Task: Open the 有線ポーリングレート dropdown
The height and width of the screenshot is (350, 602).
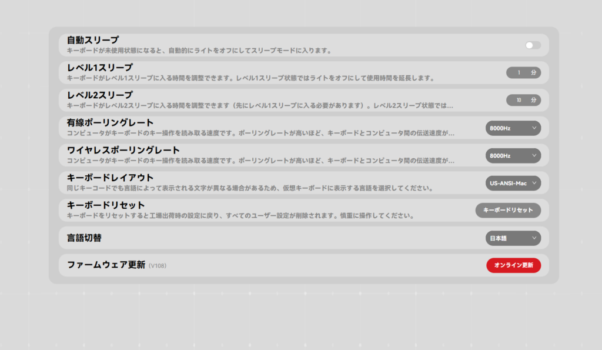Action: click(x=513, y=128)
